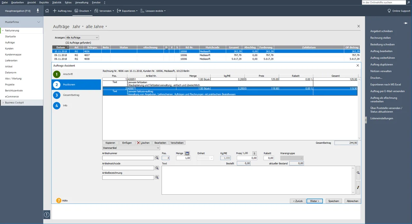Search by Artikelbezeichnung magnifier icon
Screen dimensions: 412x224
pyautogui.click(x=157, y=177)
